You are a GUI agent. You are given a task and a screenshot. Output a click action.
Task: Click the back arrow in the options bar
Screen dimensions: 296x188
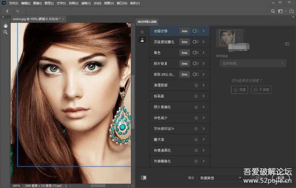[x=7, y=11]
